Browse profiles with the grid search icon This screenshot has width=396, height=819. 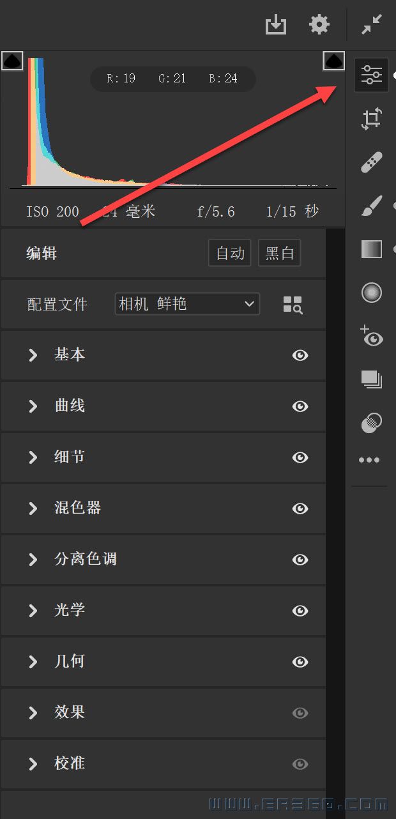point(293,305)
